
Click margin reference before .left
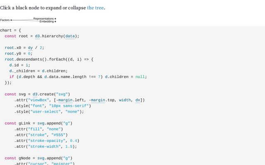[65, 100]
